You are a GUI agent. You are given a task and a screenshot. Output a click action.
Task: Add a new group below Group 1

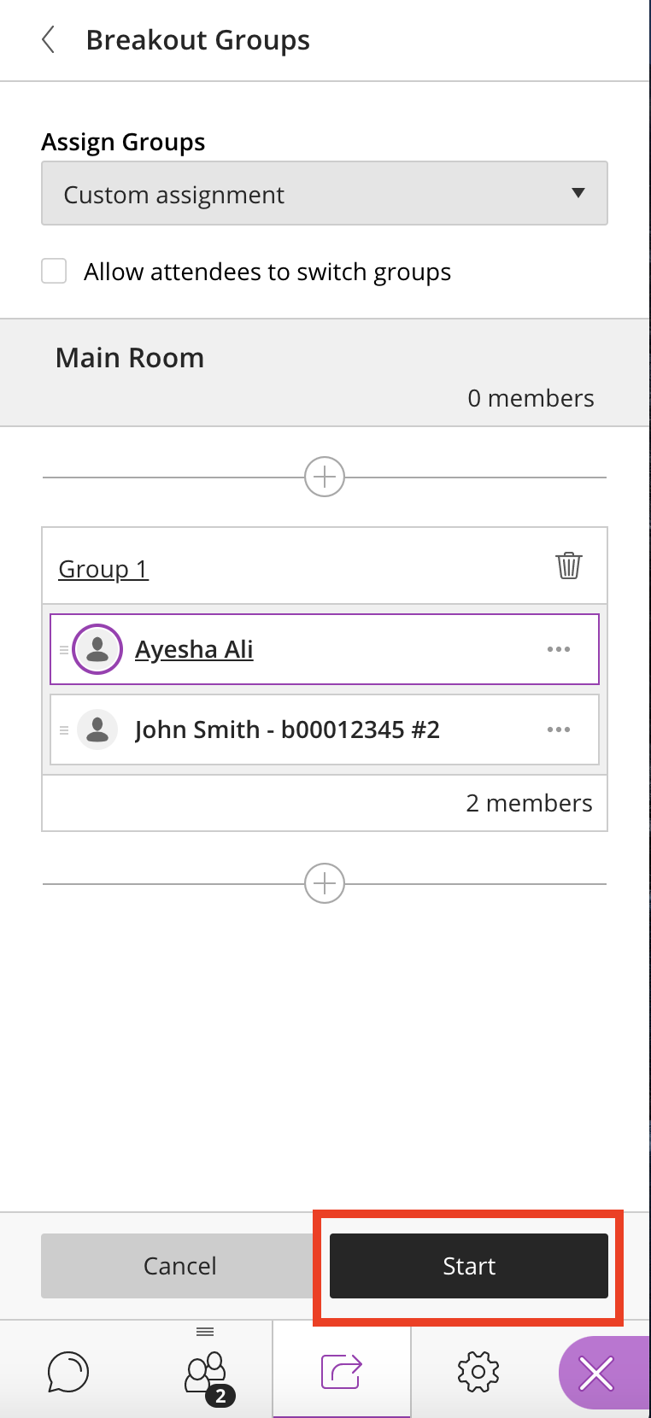[325, 883]
